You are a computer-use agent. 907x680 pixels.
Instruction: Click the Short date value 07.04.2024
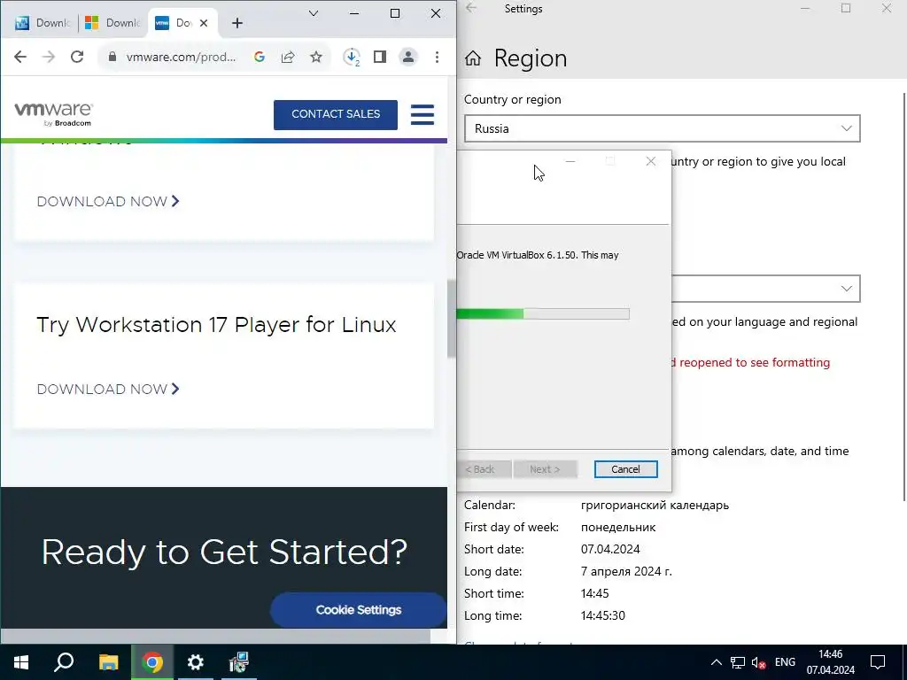point(610,549)
